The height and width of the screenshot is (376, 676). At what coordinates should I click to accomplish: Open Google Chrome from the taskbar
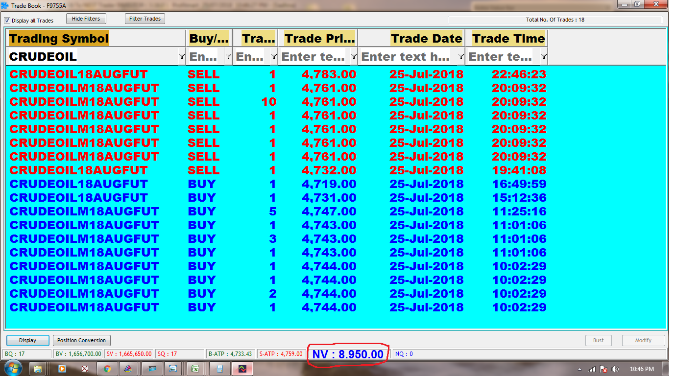107,369
